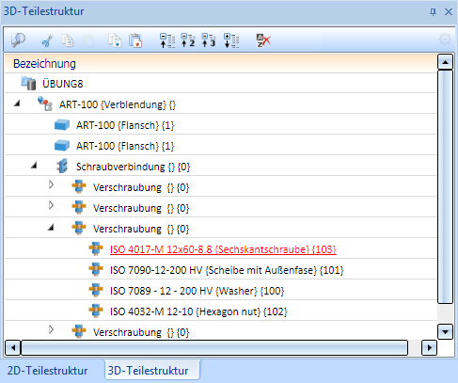Select ISO 7089 - 12 - 200 HV Washer

197,291
